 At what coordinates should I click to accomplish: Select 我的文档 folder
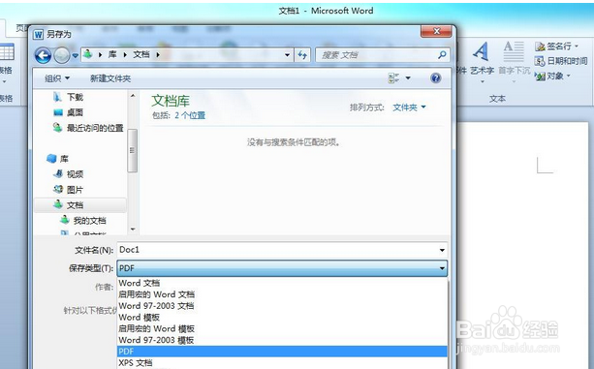click(x=83, y=220)
